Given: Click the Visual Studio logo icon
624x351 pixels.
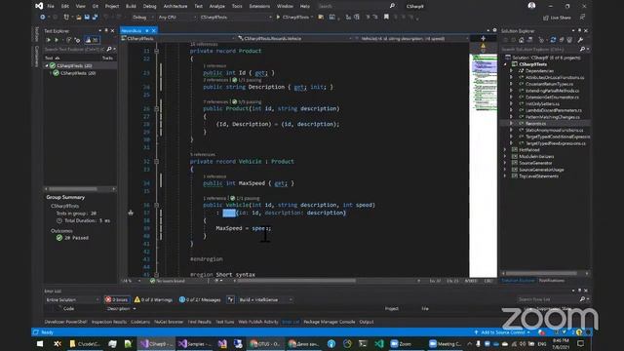Looking at the screenshot, I should point(39,6).
